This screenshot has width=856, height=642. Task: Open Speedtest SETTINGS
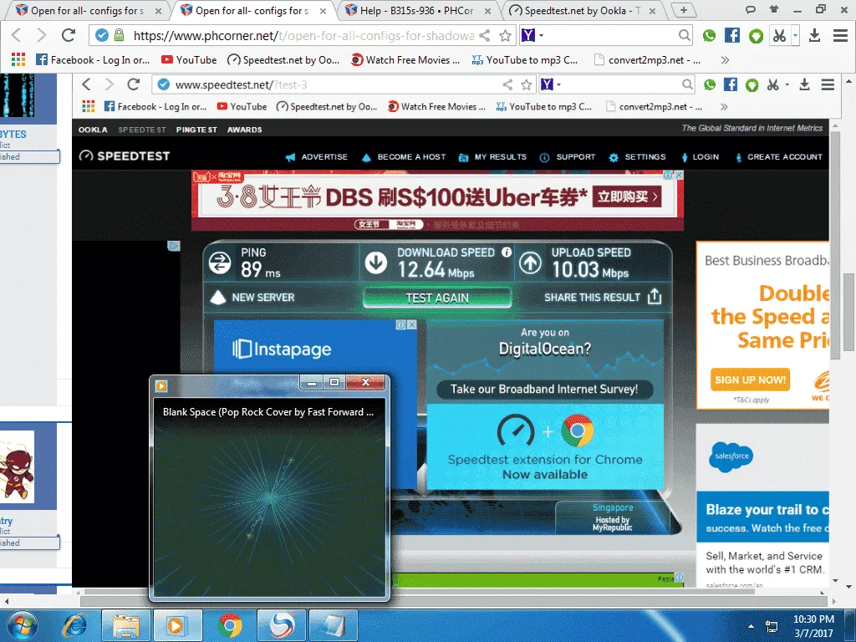(637, 156)
